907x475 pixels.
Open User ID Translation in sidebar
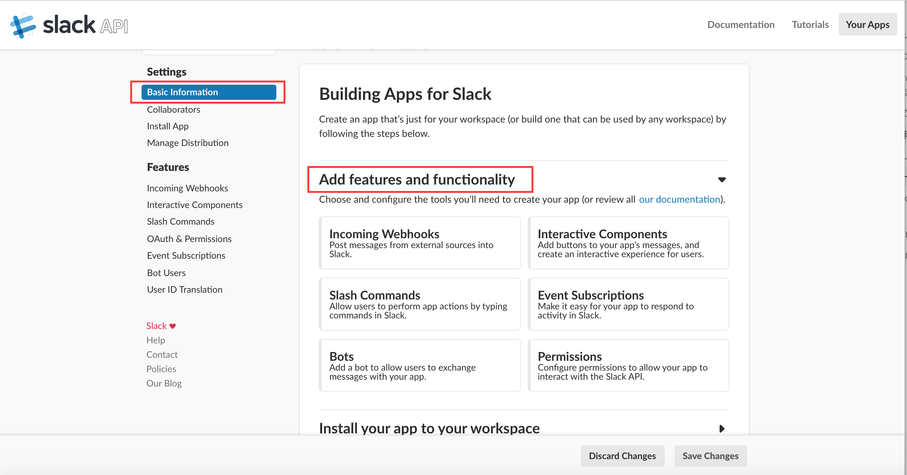[185, 289]
